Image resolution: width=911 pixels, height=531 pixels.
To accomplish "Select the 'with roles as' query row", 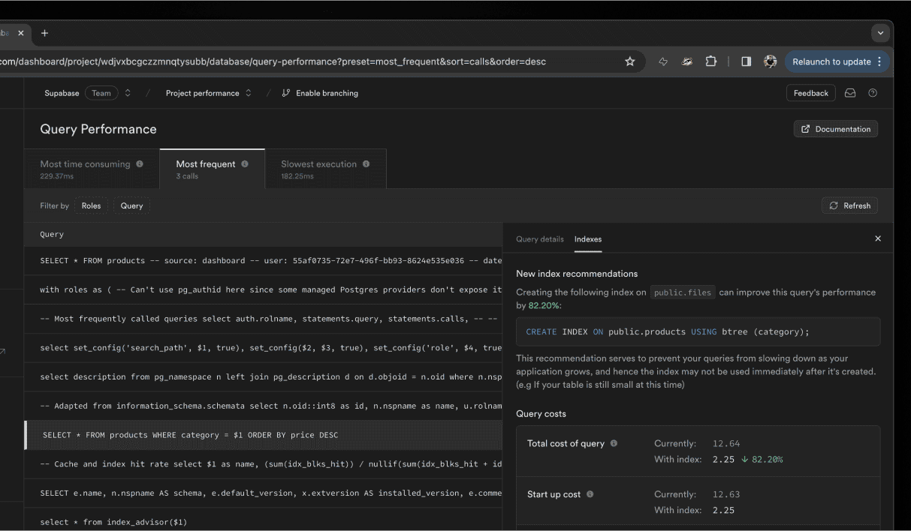I will (264, 289).
